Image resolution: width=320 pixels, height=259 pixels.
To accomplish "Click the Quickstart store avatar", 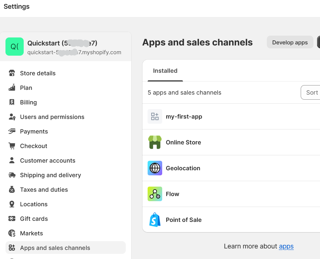I will point(15,47).
